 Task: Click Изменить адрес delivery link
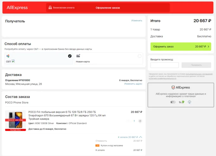pos(133,84)
